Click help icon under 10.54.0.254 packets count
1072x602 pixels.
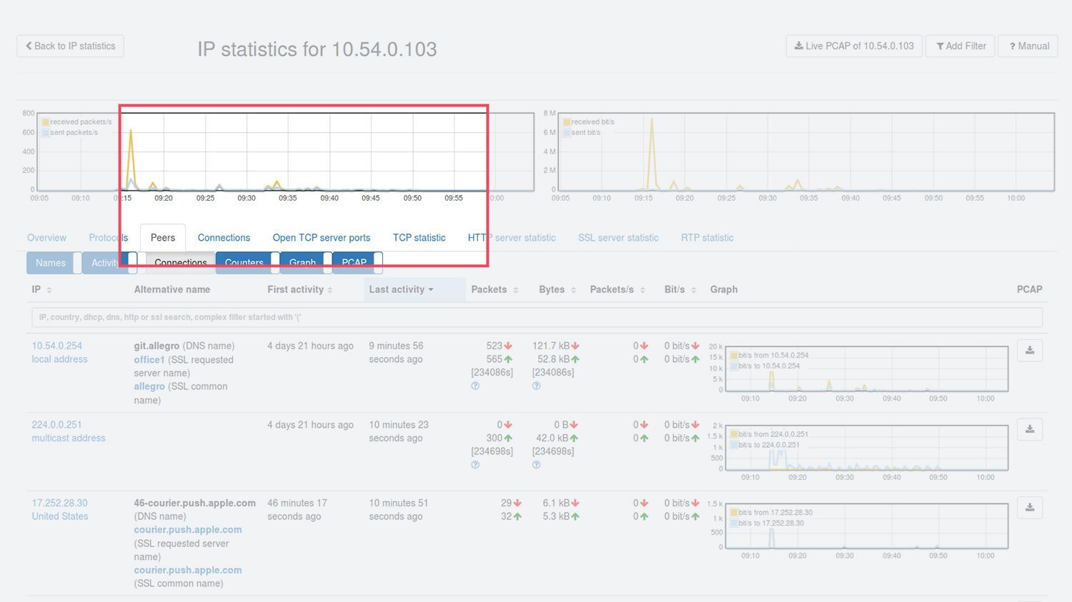(x=475, y=386)
